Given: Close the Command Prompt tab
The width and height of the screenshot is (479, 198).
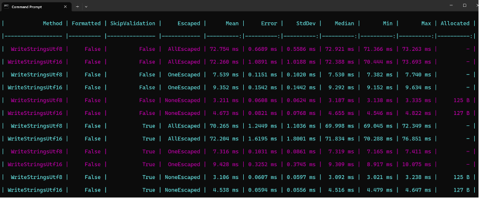Looking at the screenshot, I should pos(65,7).
